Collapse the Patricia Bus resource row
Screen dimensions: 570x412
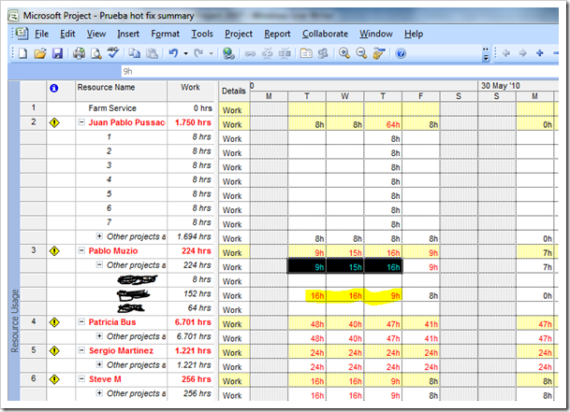pos(81,321)
